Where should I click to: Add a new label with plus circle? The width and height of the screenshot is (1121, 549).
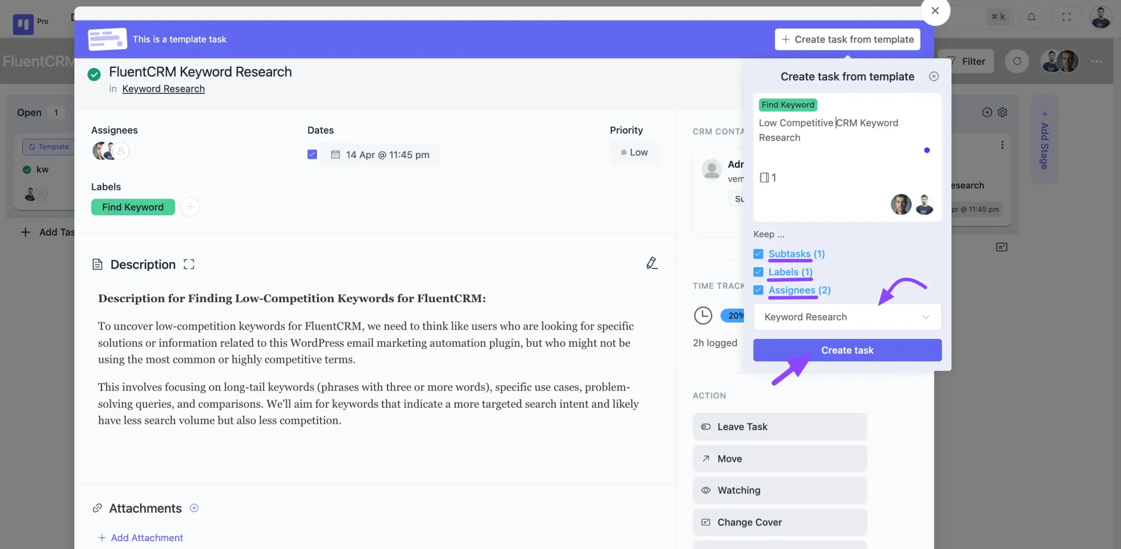(x=190, y=207)
